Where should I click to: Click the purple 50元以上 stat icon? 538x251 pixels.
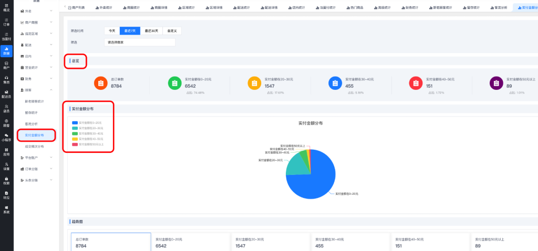click(496, 82)
